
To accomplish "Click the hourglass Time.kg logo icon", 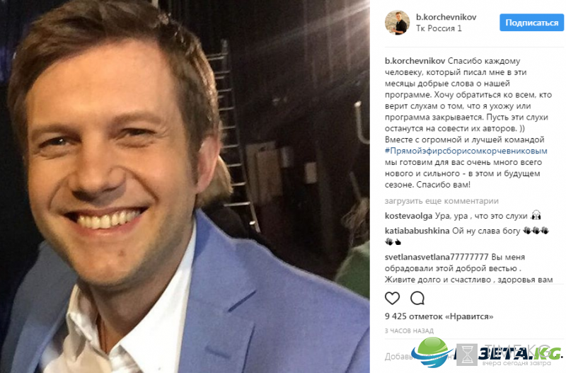I will pos(467,355).
